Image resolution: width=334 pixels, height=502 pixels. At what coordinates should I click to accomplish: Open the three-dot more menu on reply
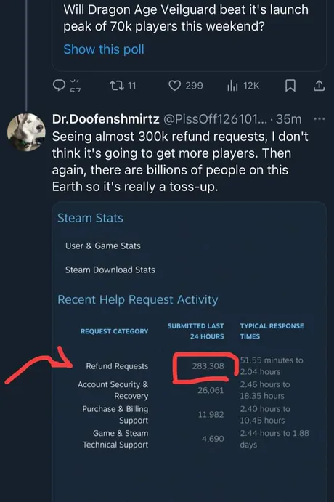pos(319,119)
